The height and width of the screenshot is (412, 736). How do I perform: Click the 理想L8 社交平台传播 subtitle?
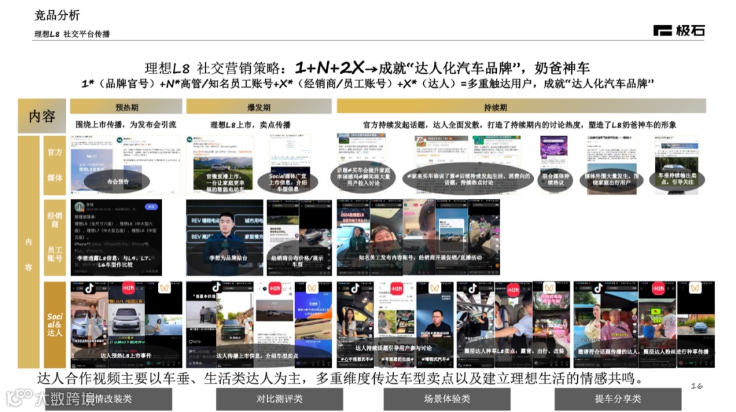tap(72, 34)
